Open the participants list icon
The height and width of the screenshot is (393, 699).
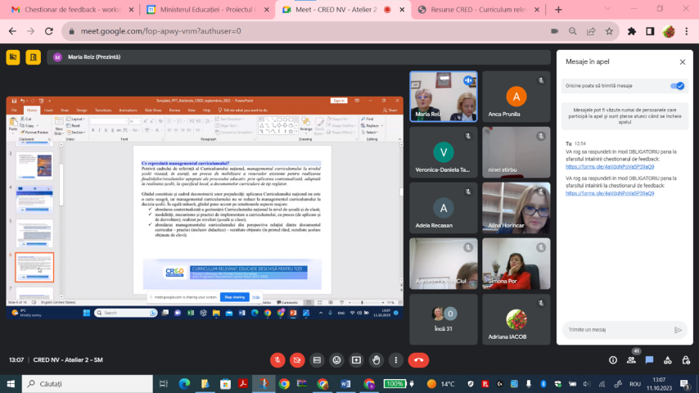631,359
